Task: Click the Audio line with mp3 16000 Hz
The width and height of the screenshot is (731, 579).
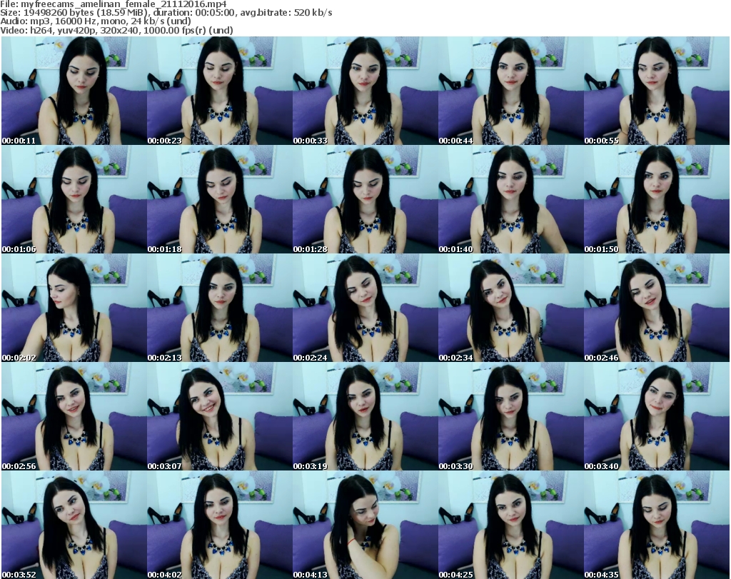Action: [96, 21]
